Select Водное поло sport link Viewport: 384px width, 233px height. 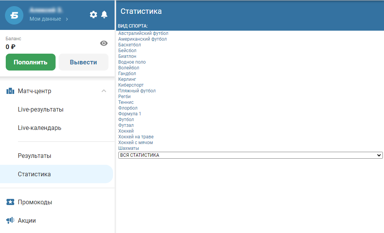132,62
